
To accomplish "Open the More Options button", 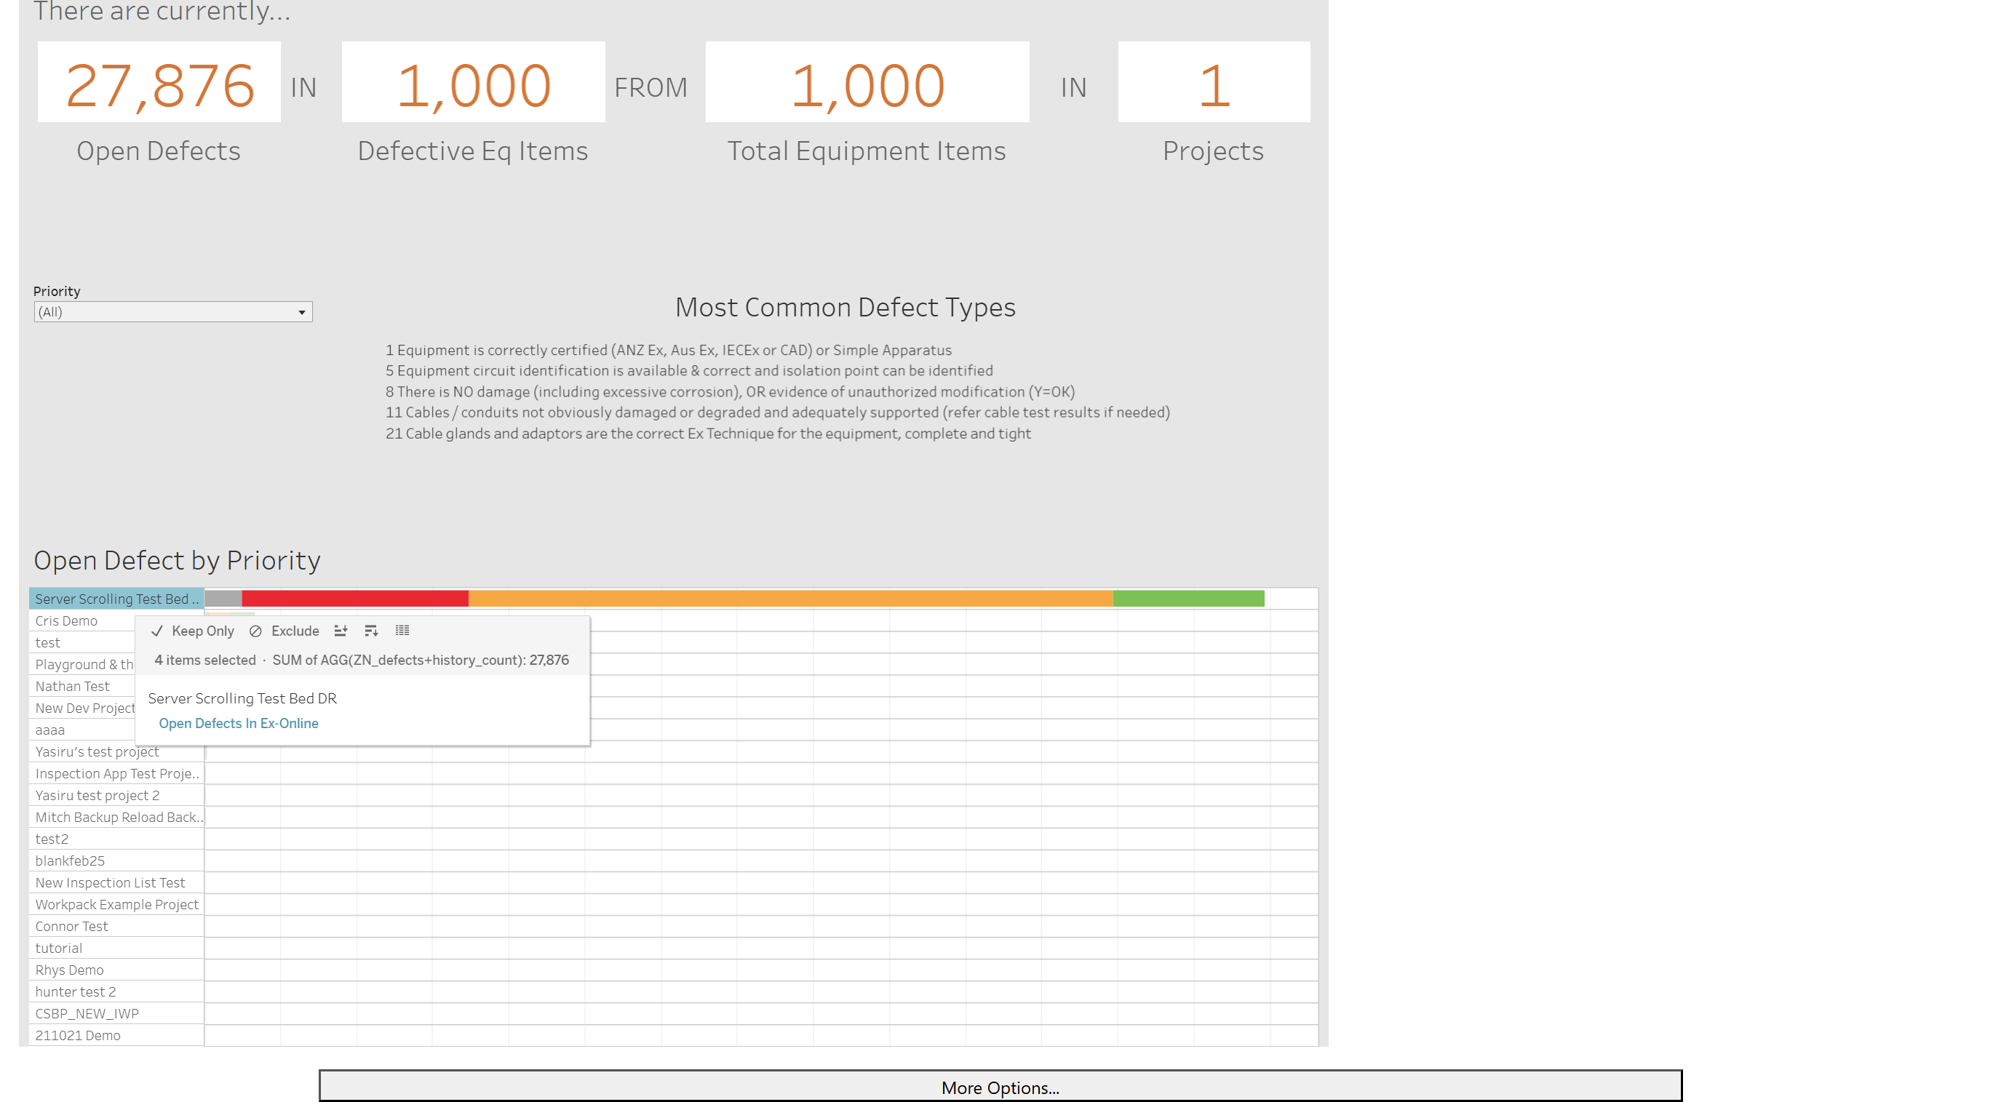I will click(1000, 1087).
